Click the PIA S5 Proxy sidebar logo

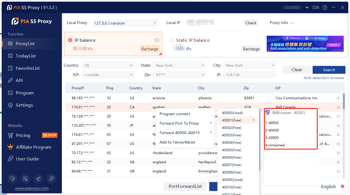[32, 21]
